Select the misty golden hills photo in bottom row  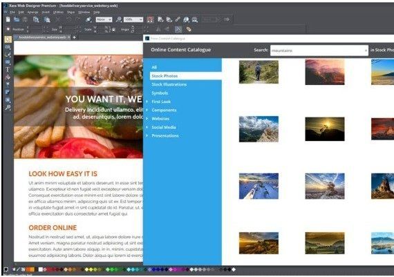point(325,243)
